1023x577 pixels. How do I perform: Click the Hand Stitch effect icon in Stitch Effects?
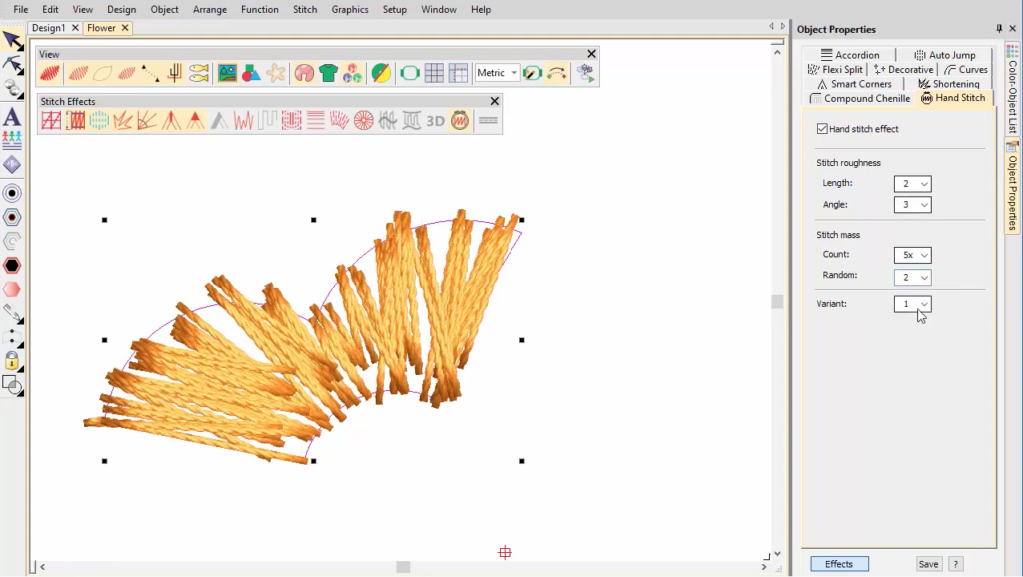tap(460, 121)
